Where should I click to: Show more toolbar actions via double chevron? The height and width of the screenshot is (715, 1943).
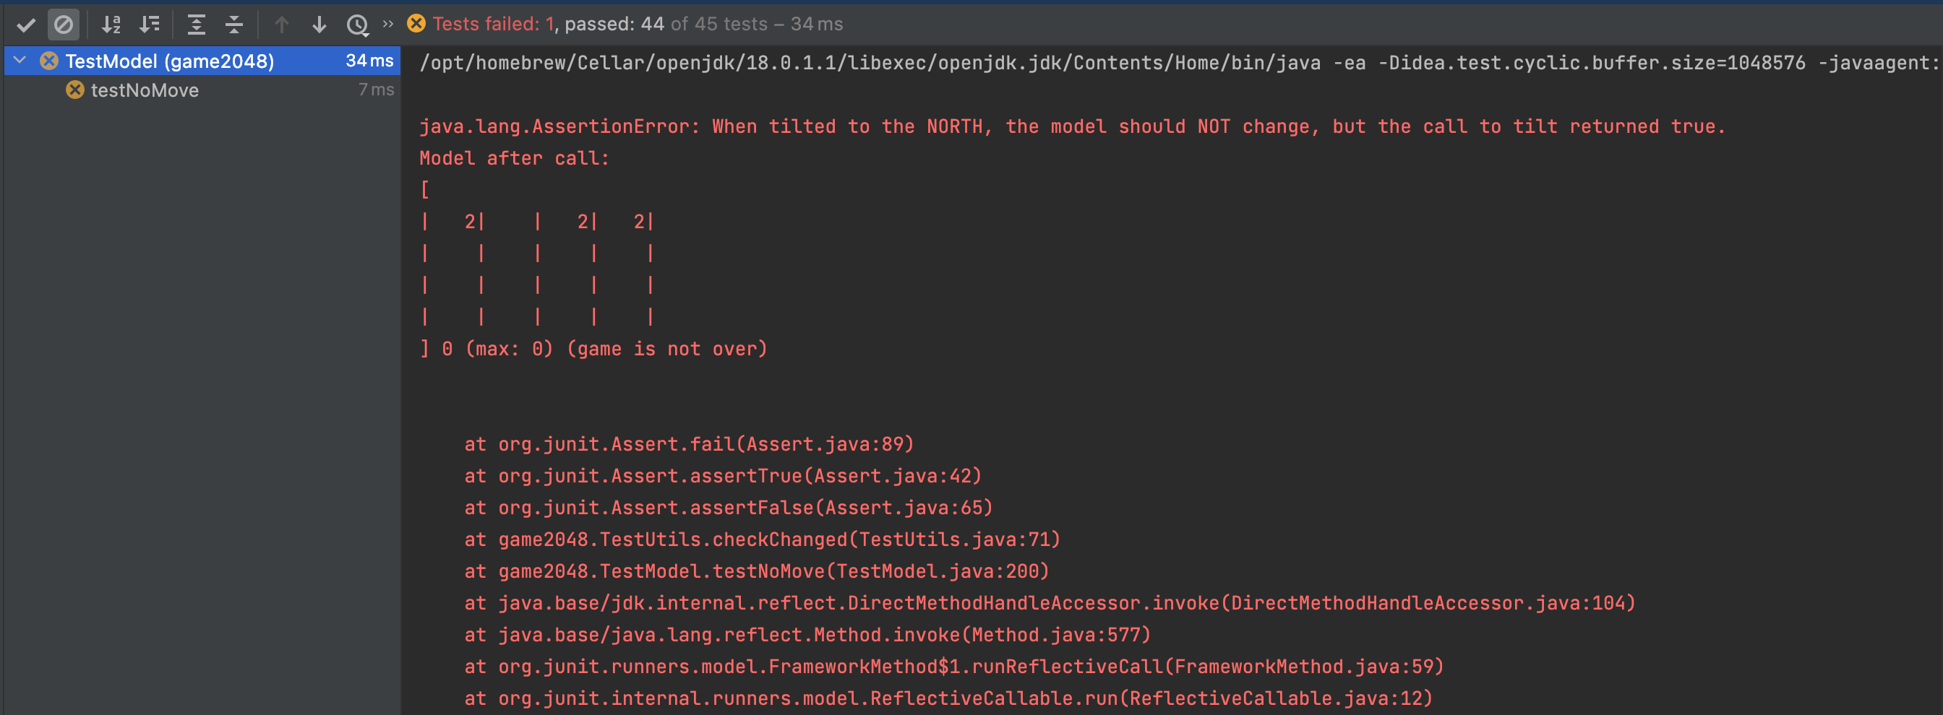pyautogui.click(x=387, y=24)
